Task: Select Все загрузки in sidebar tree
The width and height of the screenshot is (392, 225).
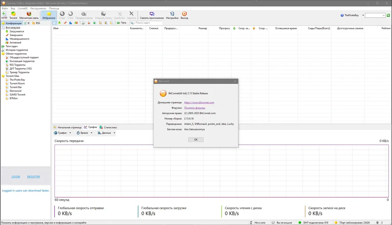Action: coord(13,28)
